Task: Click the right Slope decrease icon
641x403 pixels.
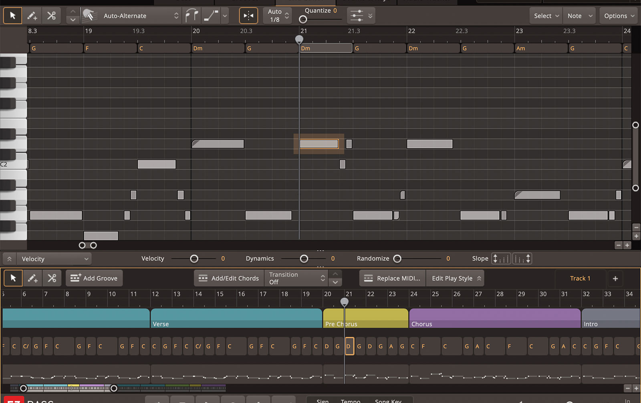Action: coord(522,259)
